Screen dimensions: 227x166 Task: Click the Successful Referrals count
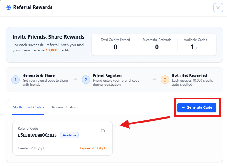tap(157, 47)
